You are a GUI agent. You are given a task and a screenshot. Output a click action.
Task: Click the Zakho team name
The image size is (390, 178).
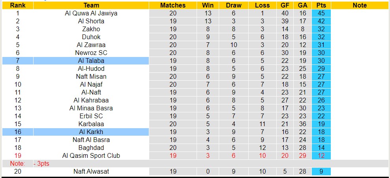coord(91,29)
